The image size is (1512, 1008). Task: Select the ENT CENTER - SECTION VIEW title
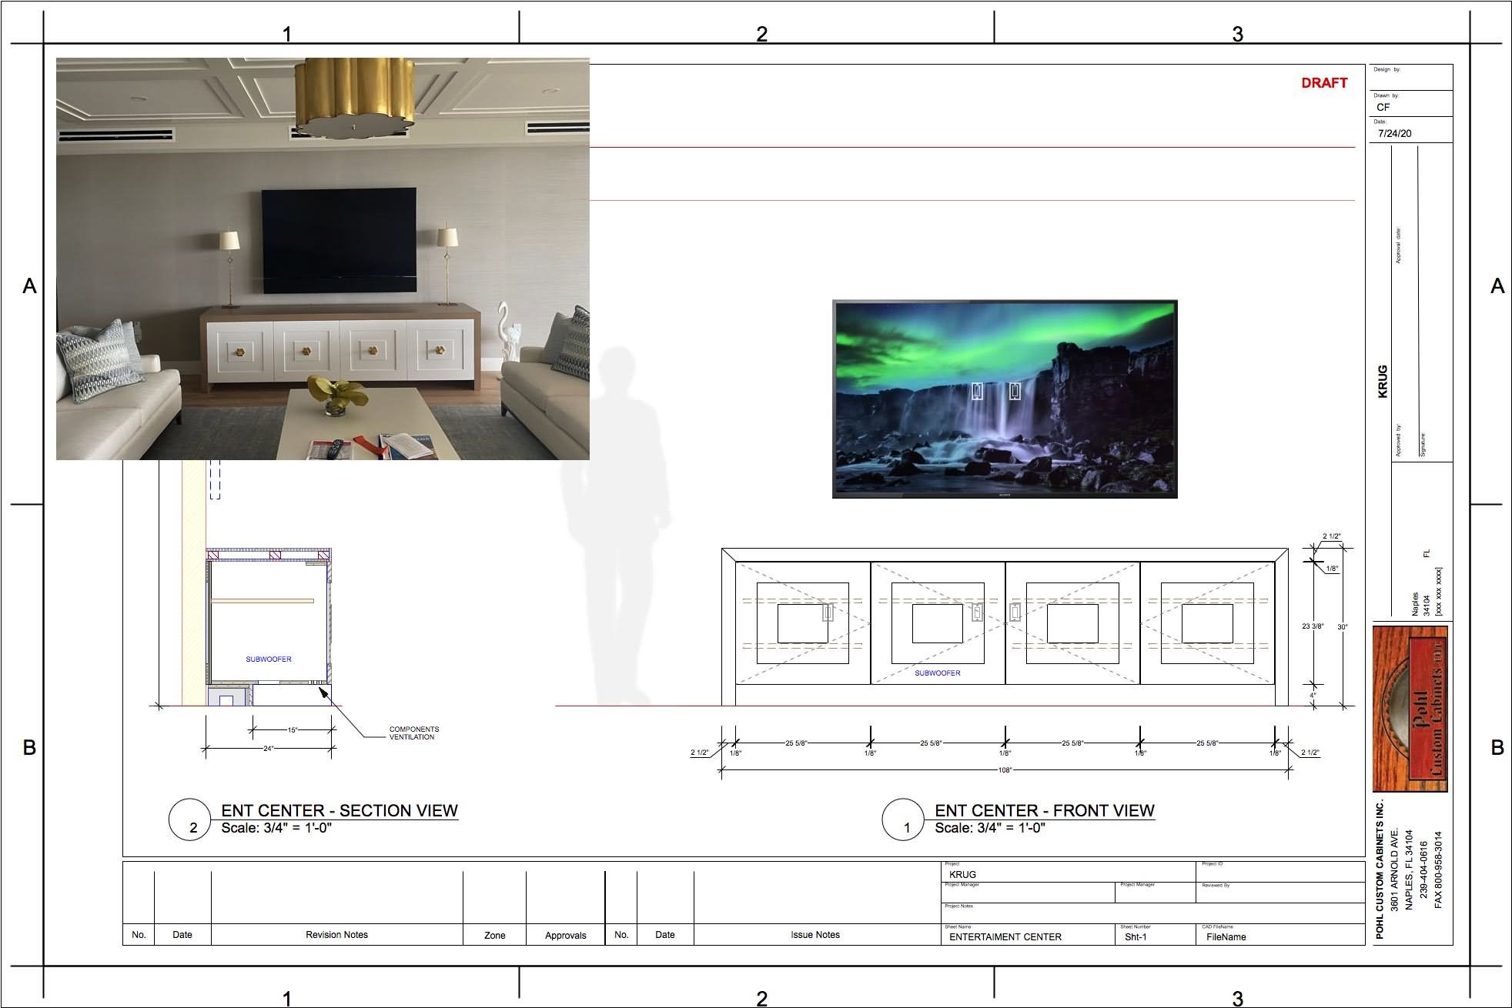click(339, 810)
